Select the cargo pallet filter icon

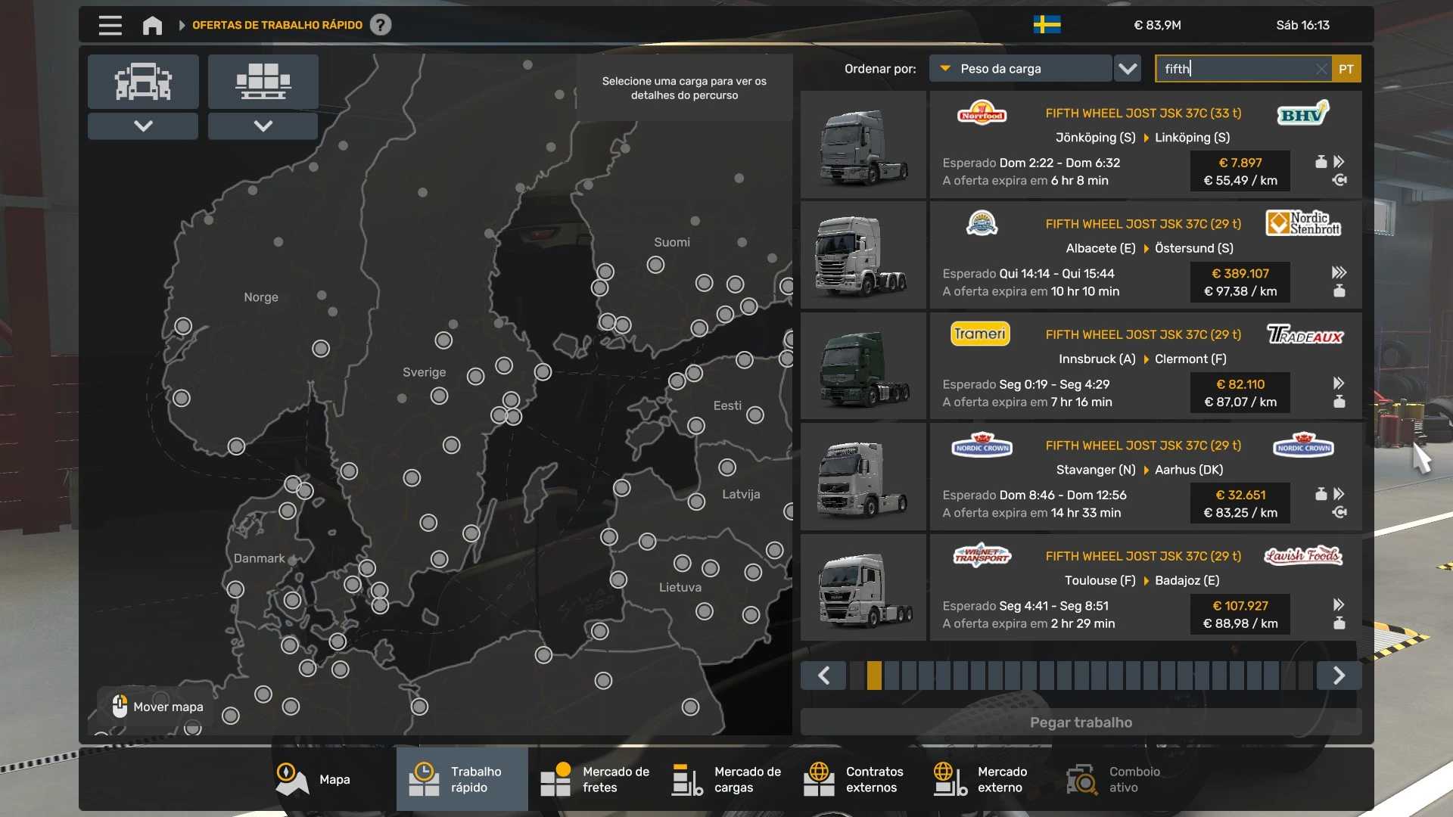point(263,82)
